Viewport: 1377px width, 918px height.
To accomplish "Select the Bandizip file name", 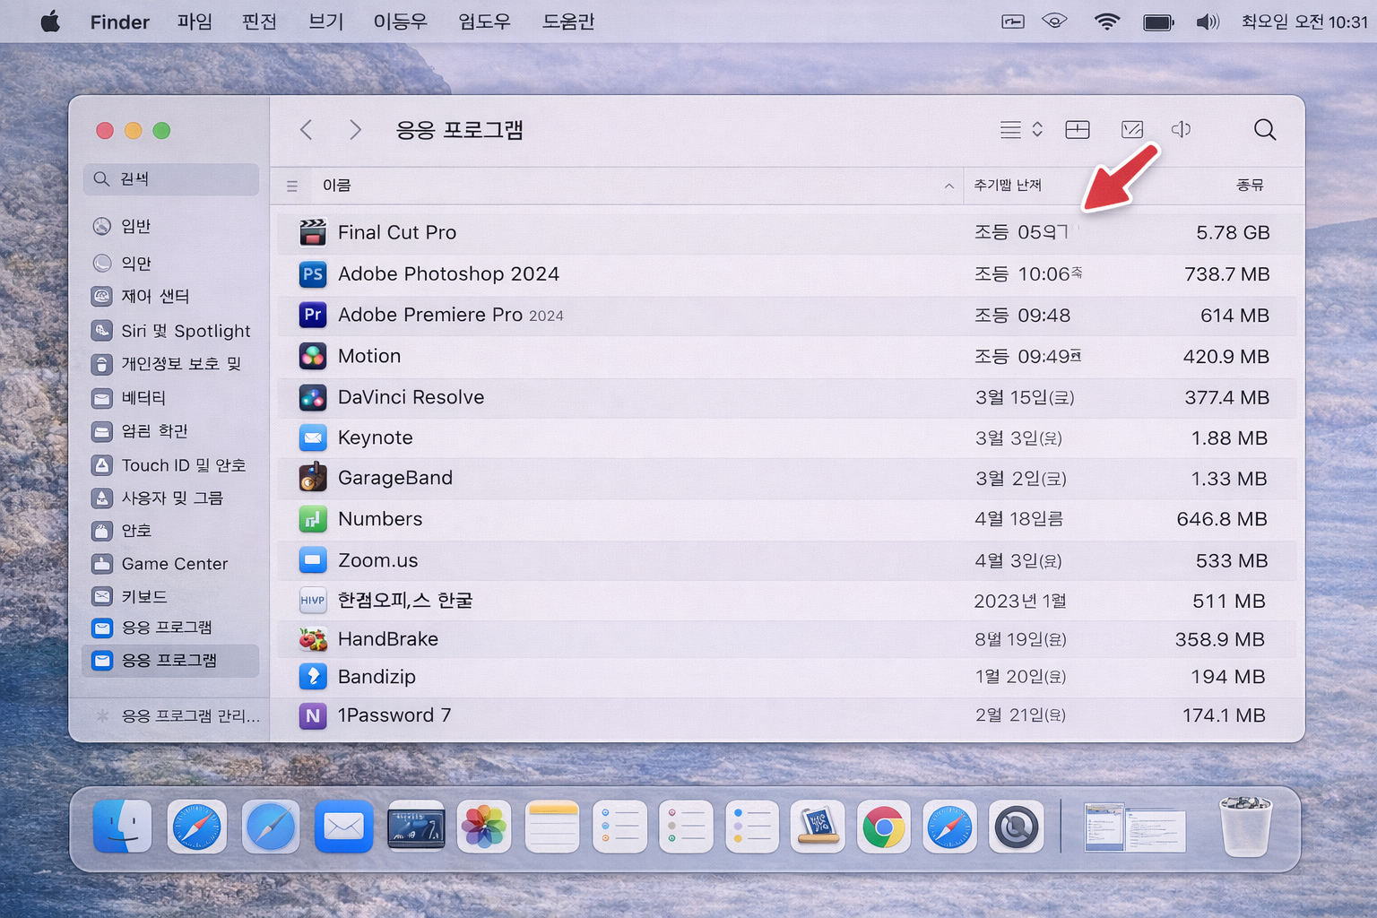I will [377, 677].
